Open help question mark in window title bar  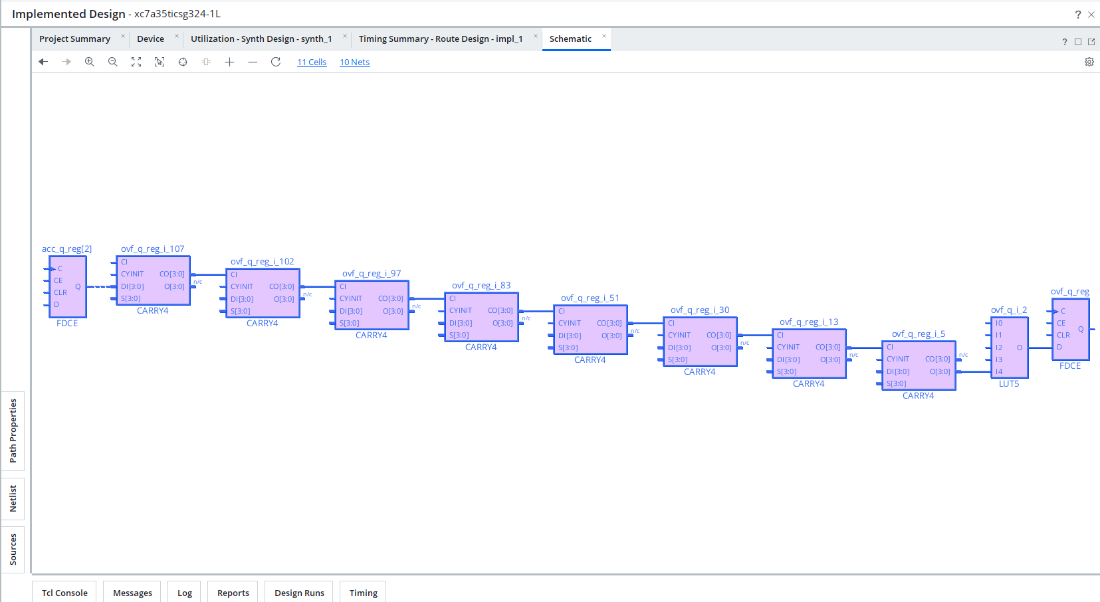1078,15
